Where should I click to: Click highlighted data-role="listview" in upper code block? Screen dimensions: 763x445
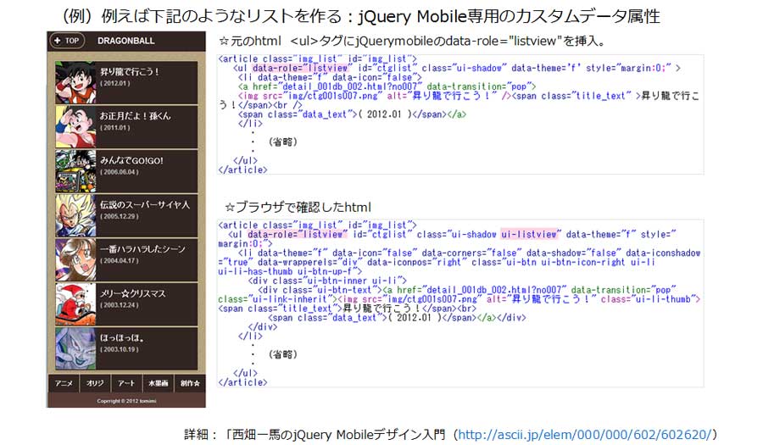pos(300,68)
